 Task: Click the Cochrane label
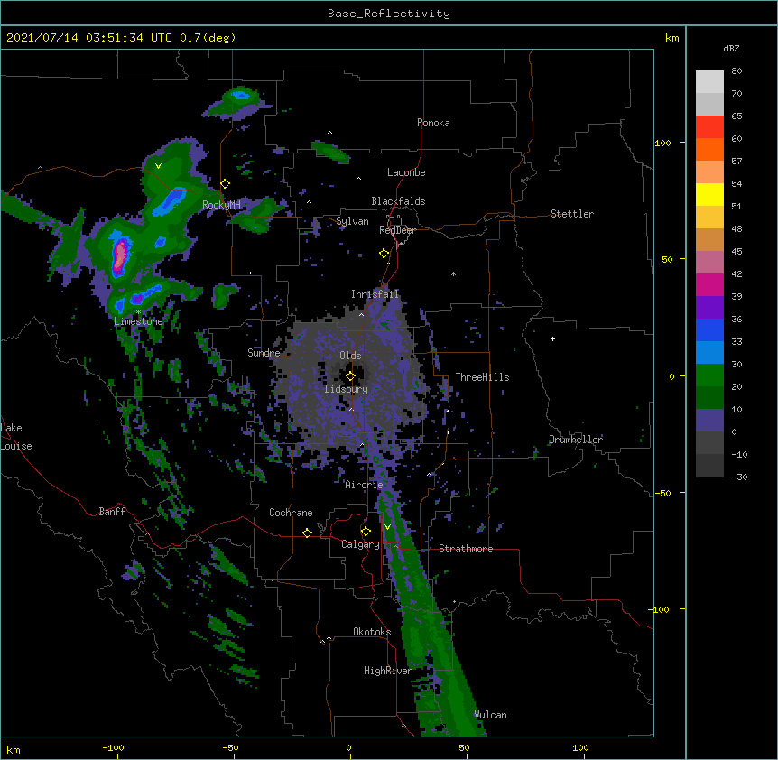tap(291, 513)
